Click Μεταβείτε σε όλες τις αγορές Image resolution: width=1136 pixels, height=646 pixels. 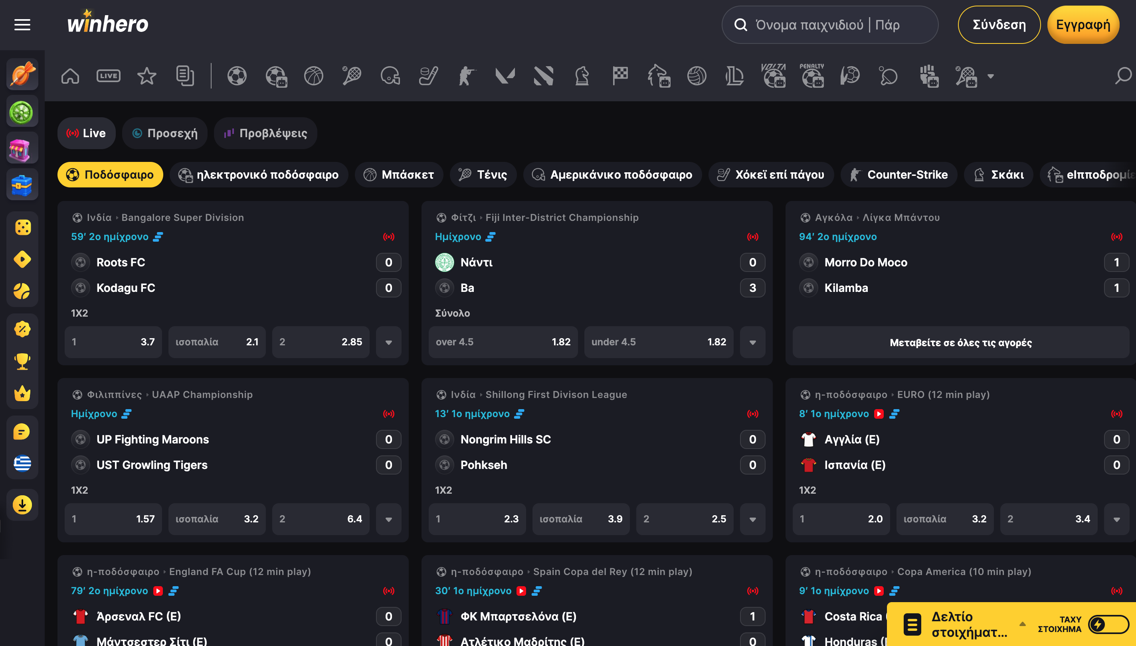click(x=961, y=342)
